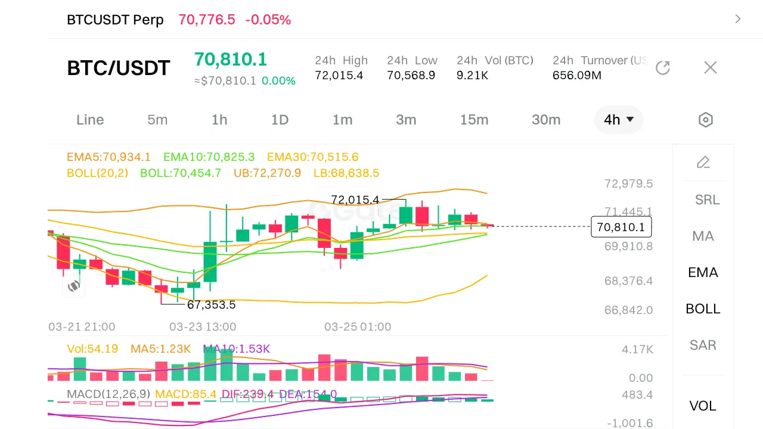The image size is (763, 429).
Task: Select the 3m timeframe
Action: click(406, 120)
